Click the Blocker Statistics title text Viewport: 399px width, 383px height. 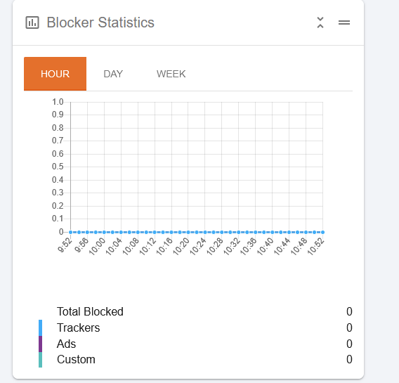pos(100,22)
